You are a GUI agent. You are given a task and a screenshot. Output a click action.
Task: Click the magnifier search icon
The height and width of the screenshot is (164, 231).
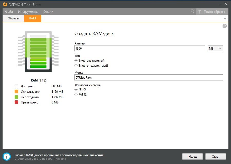point(192,11)
